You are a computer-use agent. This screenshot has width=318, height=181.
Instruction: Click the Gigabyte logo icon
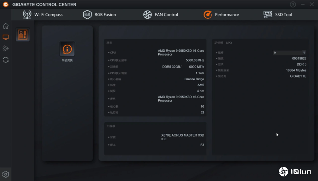tap(6, 5)
